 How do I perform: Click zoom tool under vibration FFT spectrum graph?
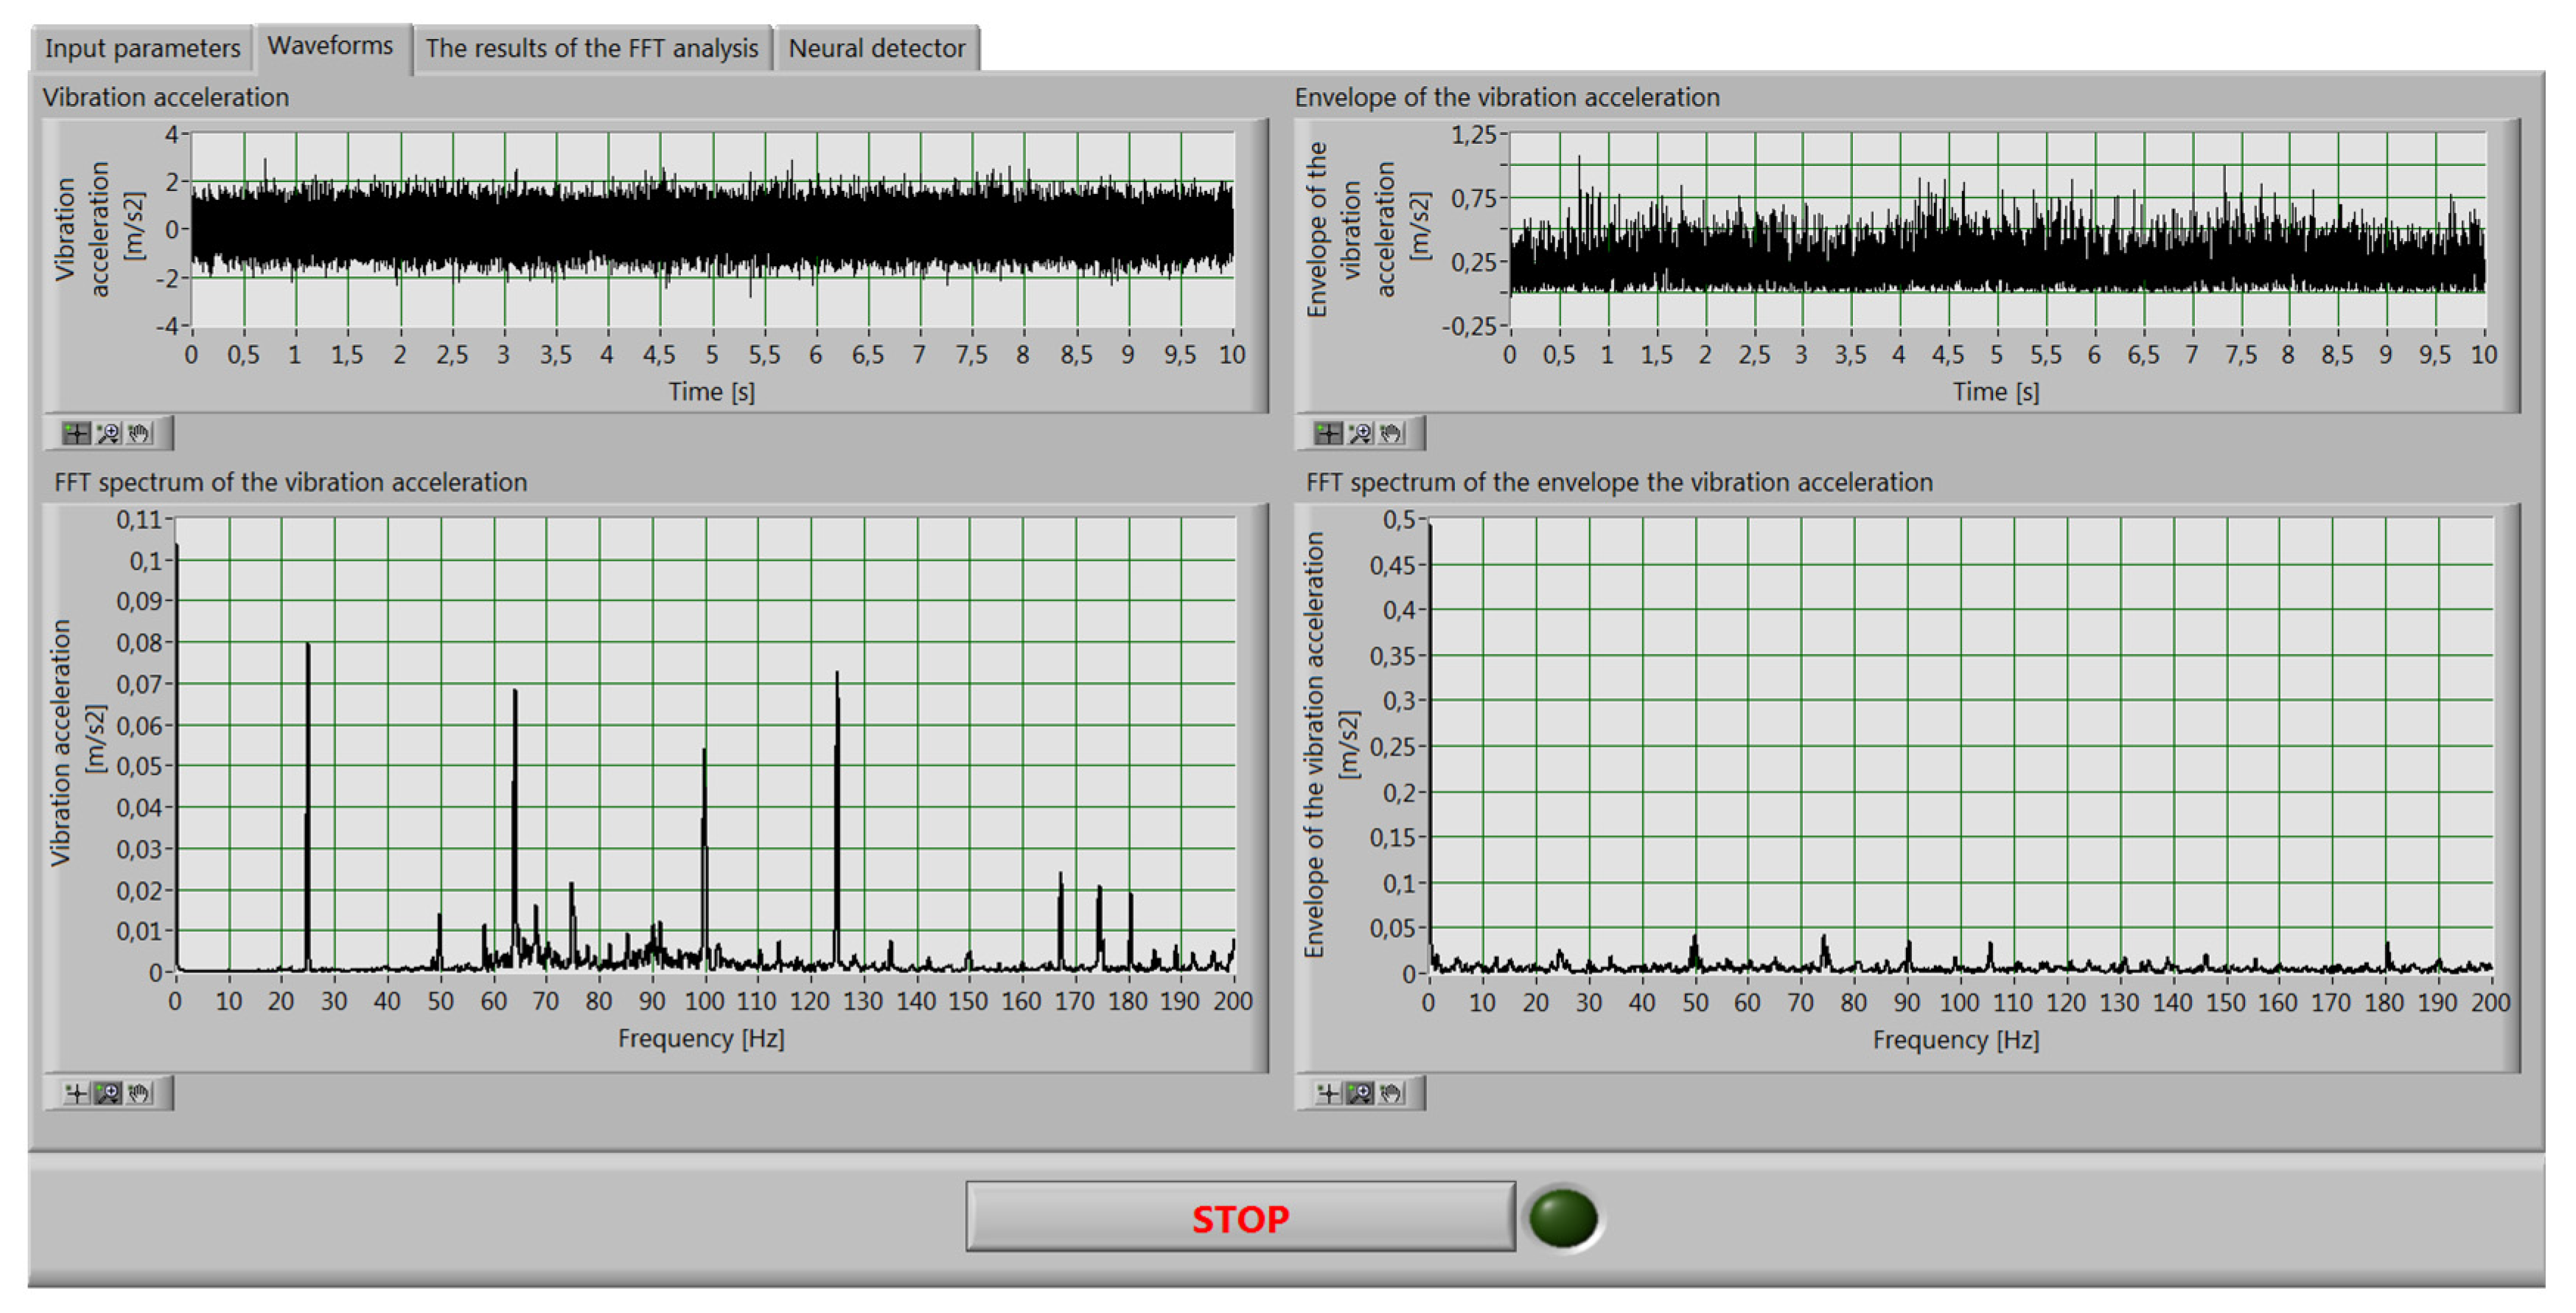108,1093
